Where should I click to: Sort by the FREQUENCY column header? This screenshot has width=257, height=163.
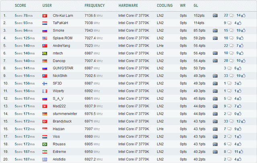pyautogui.click(x=94, y=6)
